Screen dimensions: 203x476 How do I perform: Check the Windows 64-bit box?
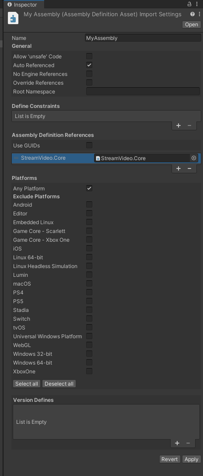point(89,362)
